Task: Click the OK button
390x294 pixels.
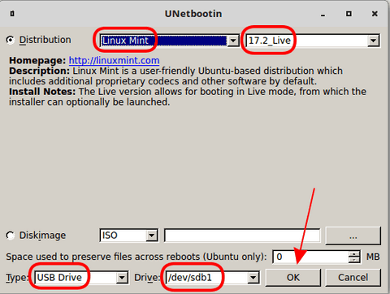Action: pyautogui.click(x=293, y=278)
